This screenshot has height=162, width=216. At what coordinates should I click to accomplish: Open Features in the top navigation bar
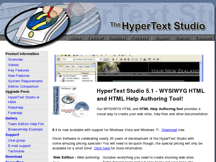[95, 38]
